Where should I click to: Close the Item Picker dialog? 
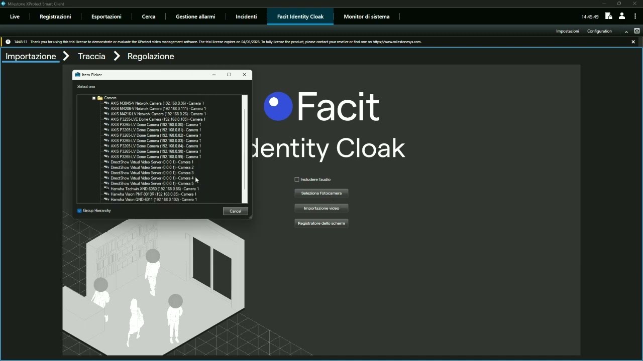tap(245, 75)
